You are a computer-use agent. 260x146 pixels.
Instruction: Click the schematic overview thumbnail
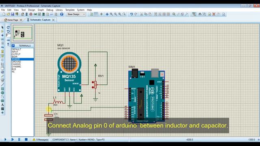click(x=23, y=33)
